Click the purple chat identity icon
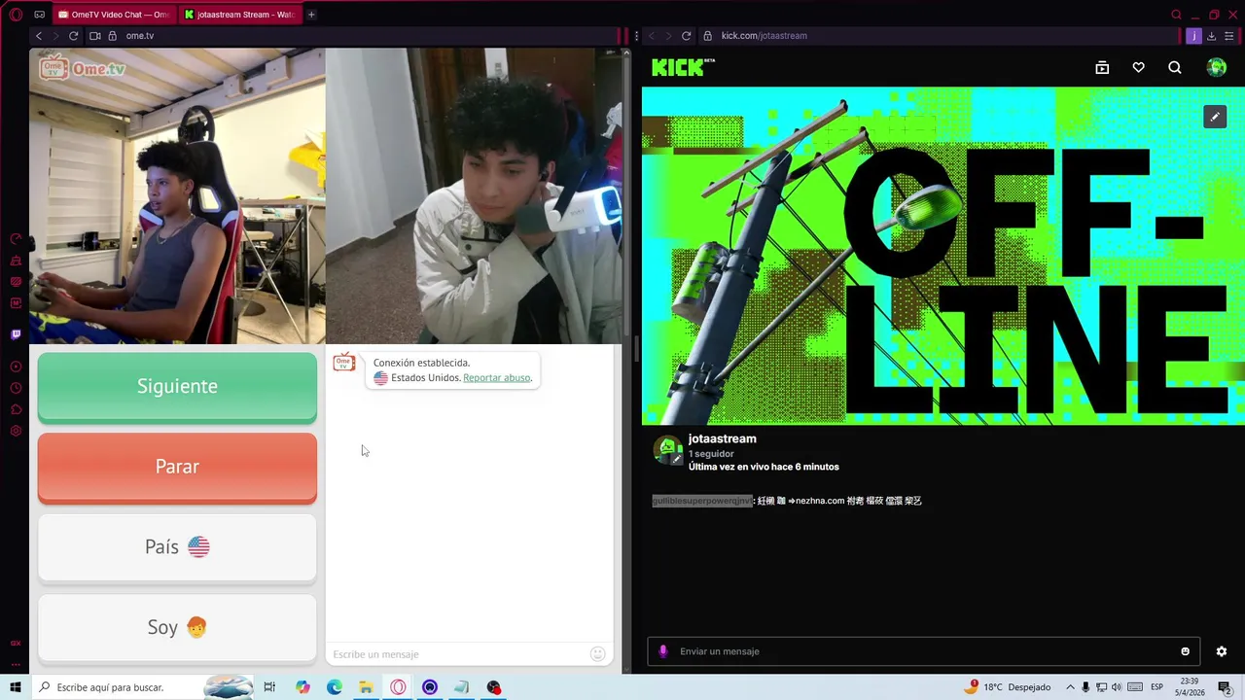Viewport: 1245px width, 700px height. tap(663, 651)
